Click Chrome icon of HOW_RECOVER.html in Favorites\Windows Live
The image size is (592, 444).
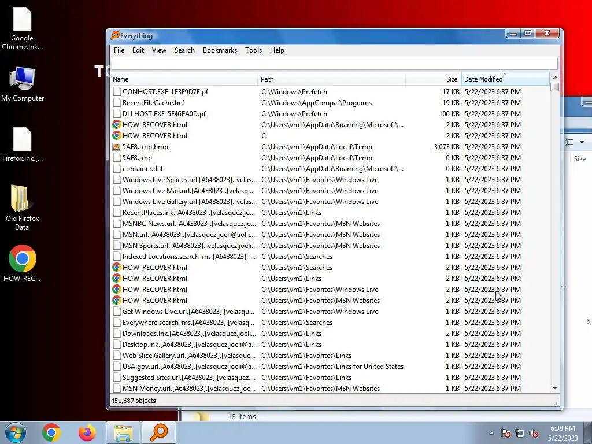117,289
